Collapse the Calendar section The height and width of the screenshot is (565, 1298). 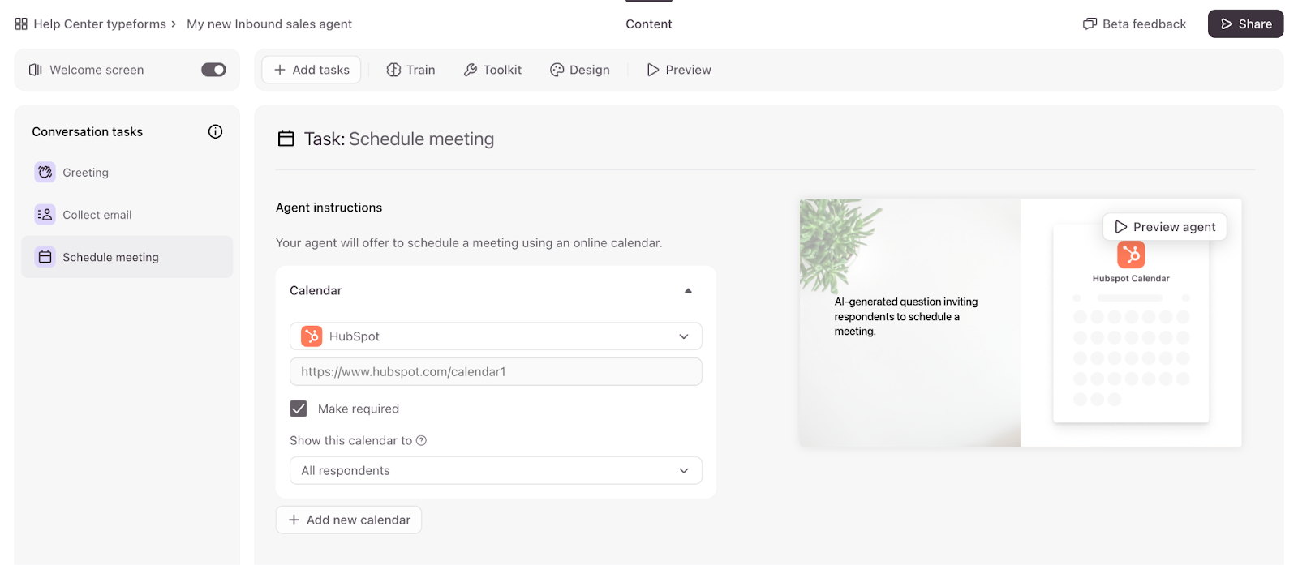[688, 290]
